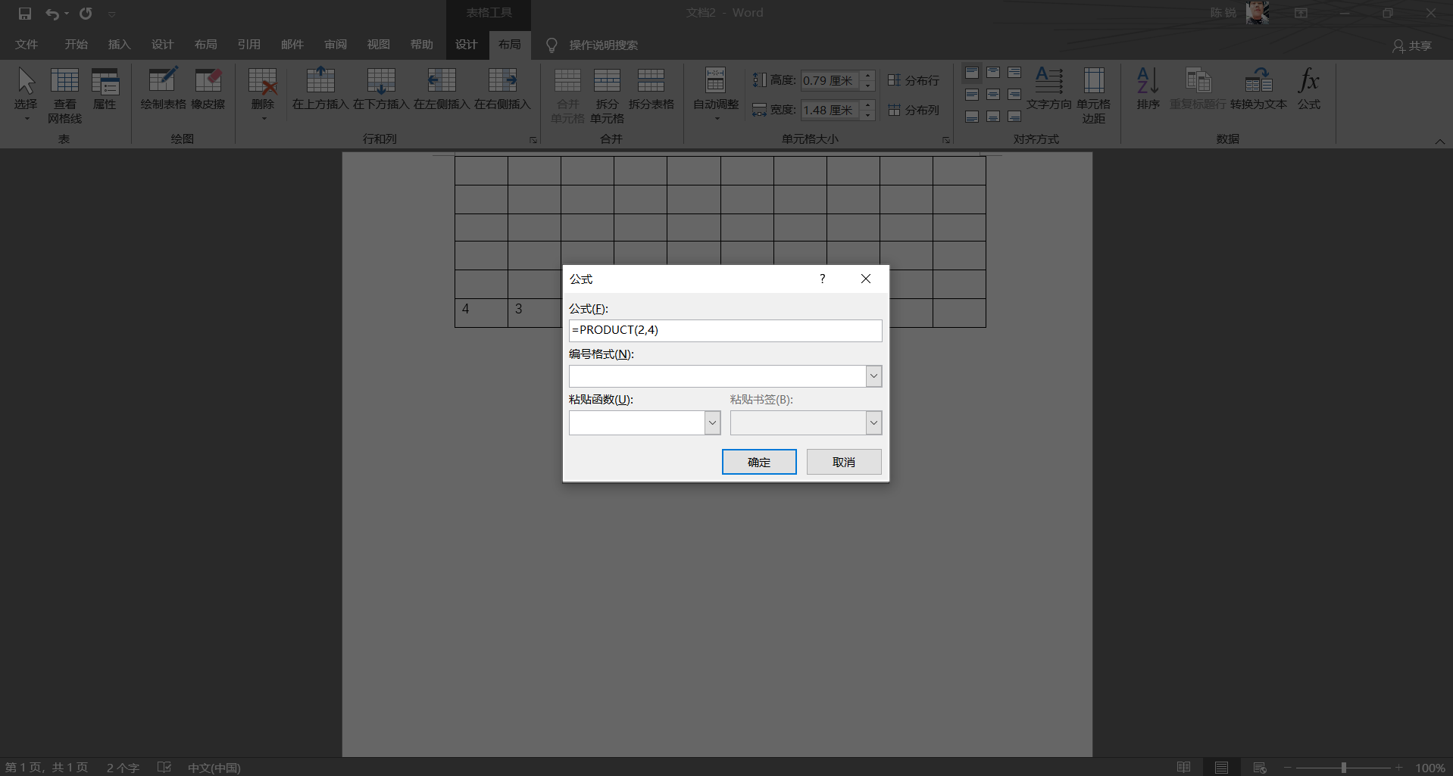Switch to Table Tools Design (设计) tab
This screenshot has height=776, width=1453.
coord(466,45)
